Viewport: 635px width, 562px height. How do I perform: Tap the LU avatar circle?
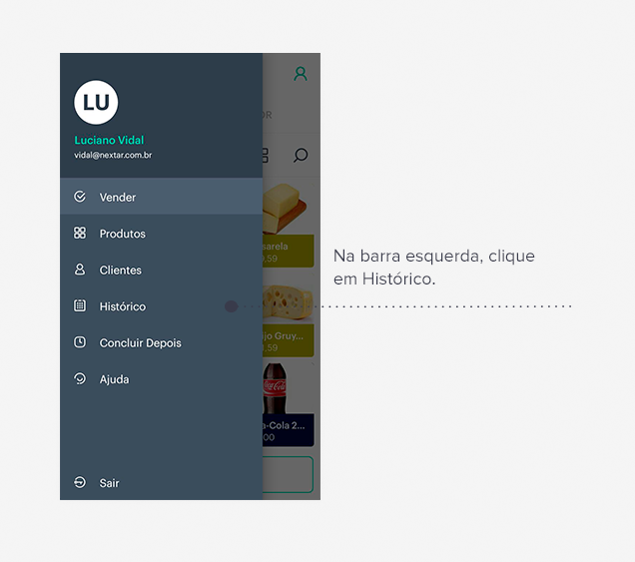coord(96,103)
